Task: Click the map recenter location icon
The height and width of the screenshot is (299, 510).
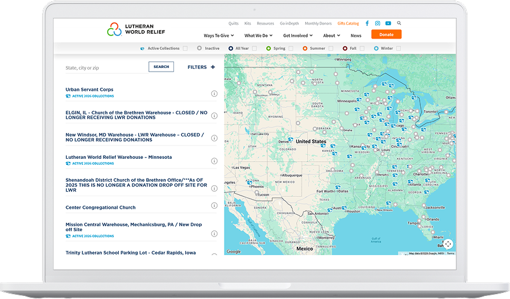Action: (448, 244)
